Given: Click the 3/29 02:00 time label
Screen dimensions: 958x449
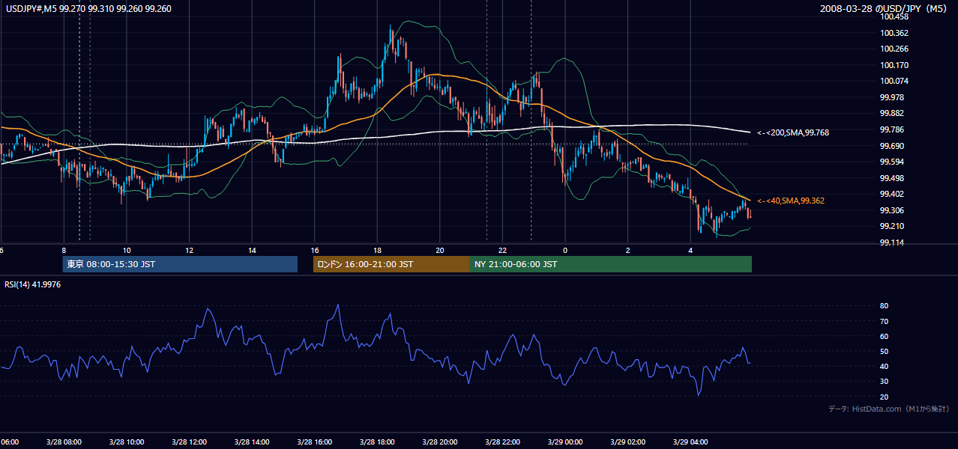Looking at the screenshot, I should (627, 442).
